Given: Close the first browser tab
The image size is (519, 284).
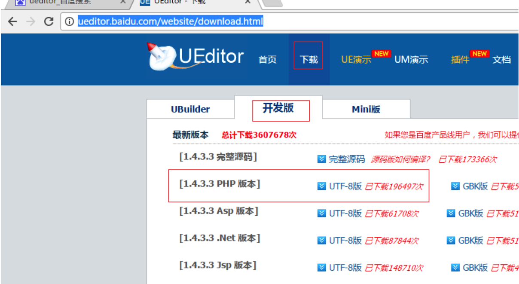Looking at the screenshot, I should pos(123,2).
